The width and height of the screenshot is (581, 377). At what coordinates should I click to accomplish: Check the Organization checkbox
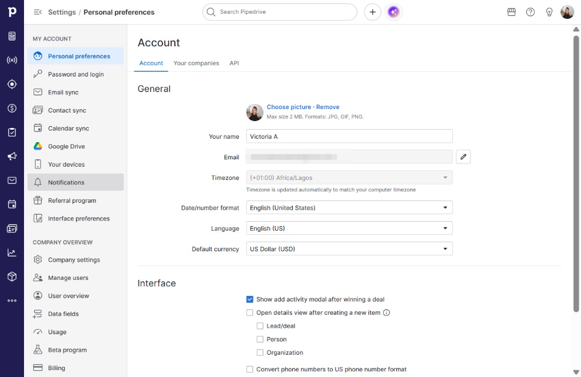point(260,352)
